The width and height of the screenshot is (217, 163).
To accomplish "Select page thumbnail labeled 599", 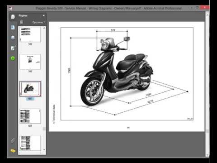I will pyautogui.click(x=30, y=62).
